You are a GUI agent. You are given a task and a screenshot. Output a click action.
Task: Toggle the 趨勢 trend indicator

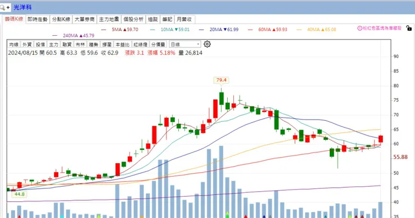click(x=94, y=44)
